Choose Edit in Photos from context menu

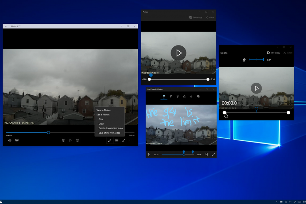[x=103, y=115]
